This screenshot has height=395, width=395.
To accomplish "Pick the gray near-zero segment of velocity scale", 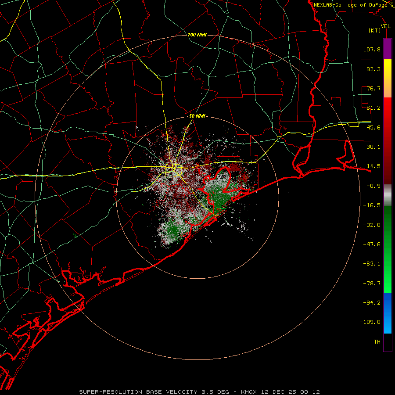I will (x=388, y=195).
